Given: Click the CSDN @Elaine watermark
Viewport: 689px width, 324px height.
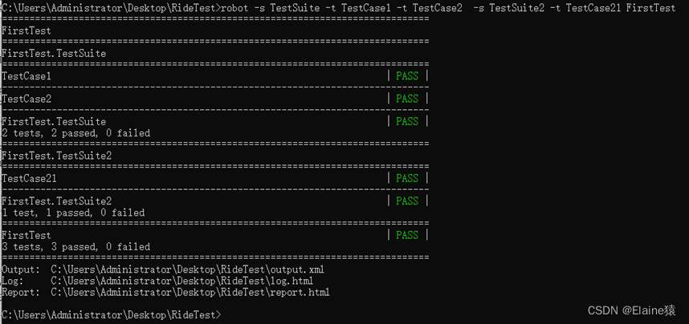Looking at the screenshot, I should [x=632, y=310].
